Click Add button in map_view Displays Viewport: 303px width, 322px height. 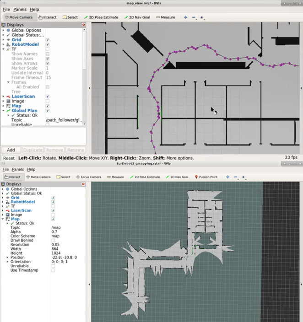11,150
